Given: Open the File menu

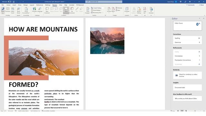Looking at the screenshot, I should [3, 5].
